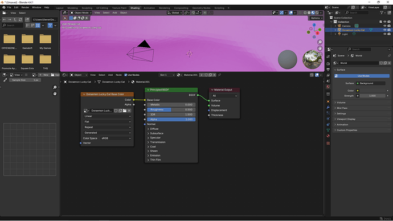The image size is (393, 221).
Task: Toggle viewport gizmos visibility
Action: [x=281, y=13]
